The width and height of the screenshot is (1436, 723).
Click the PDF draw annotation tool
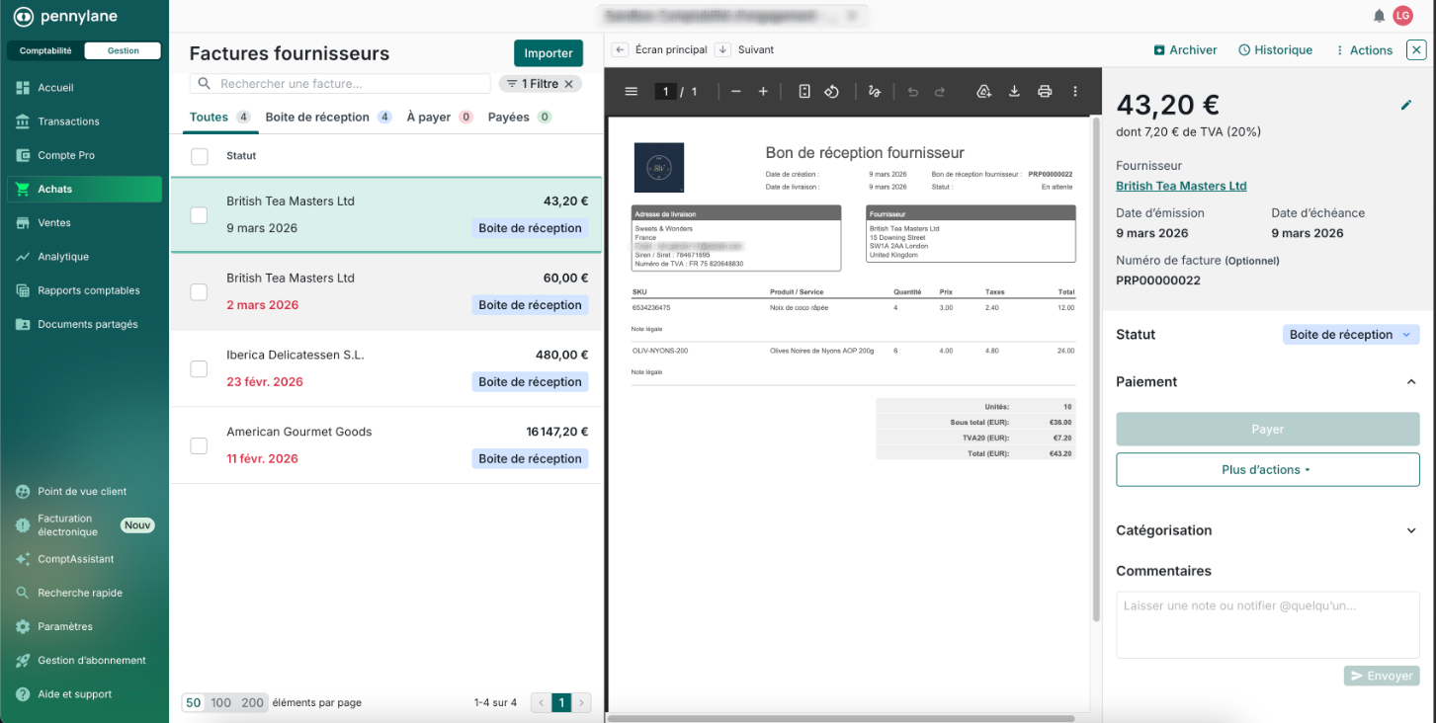874,92
